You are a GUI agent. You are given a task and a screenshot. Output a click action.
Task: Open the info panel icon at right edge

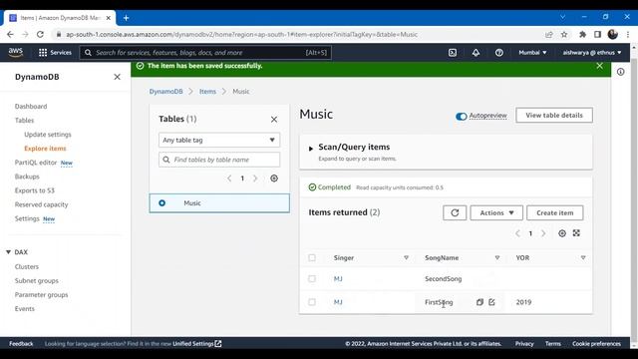(x=620, y=72)
